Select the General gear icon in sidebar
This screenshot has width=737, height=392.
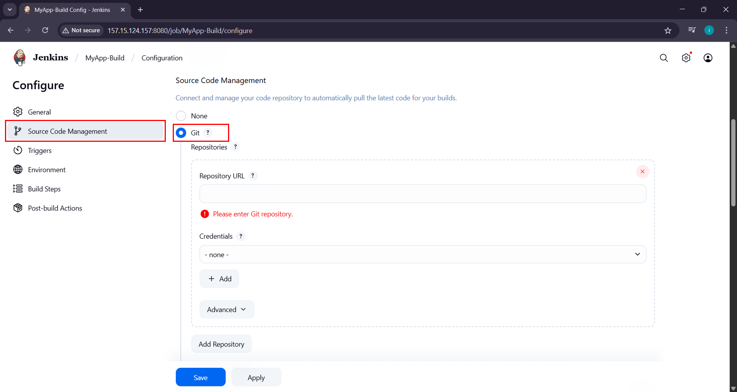pyautogui.click(x=18, y=112)
